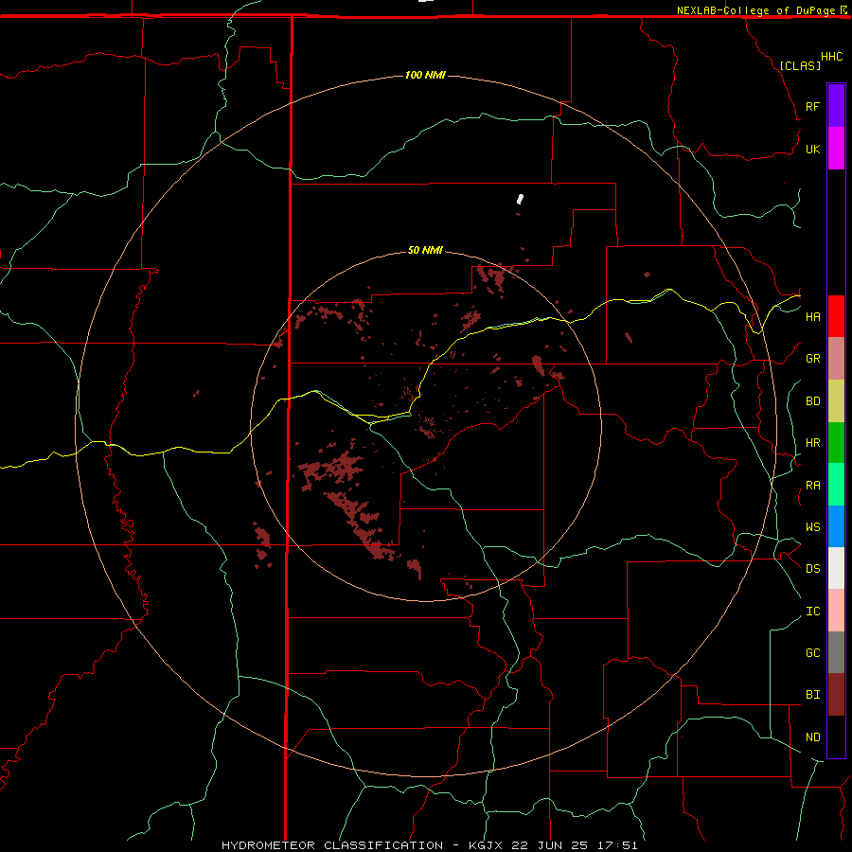Pick the RA light green swatch
The width and height of the screenshot is (852, 852).
836,485
